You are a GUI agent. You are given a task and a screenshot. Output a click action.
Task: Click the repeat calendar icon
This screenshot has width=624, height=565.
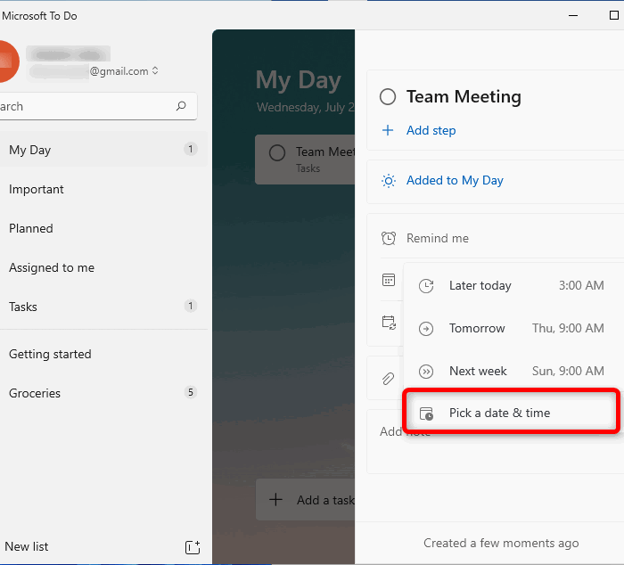click(389, 323)
